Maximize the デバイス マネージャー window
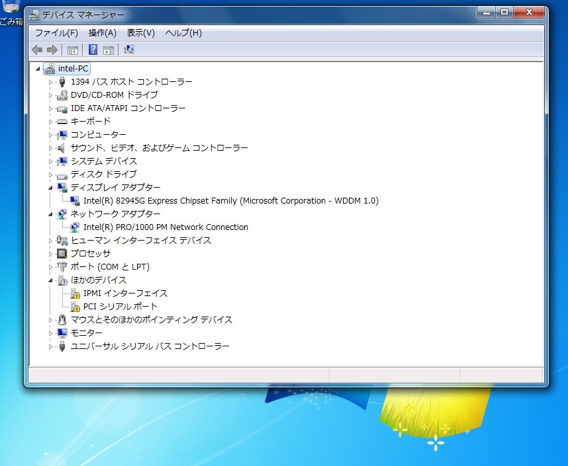568x466 pixels. coord(504,13)
